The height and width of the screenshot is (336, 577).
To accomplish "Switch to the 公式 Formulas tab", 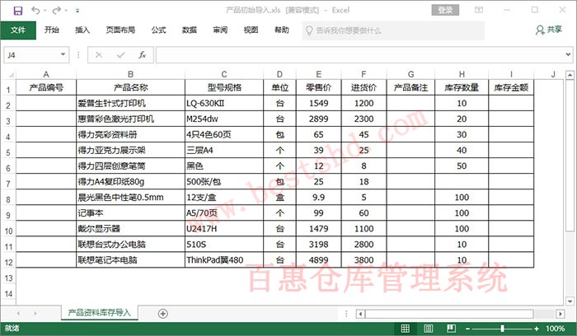I will click(x=158, y=30).
